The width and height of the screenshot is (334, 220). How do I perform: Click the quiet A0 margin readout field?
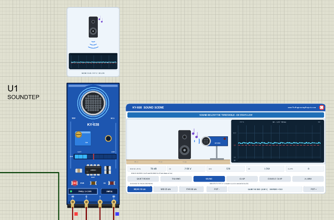tap(265, 189)
